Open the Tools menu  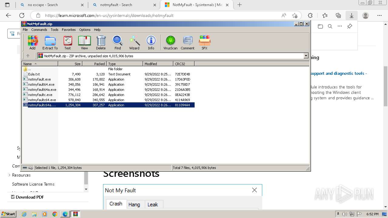click(55, 30)
